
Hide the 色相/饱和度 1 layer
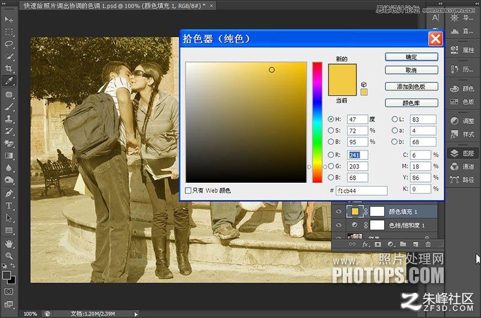pyautogui.click(x=339, y=225)
